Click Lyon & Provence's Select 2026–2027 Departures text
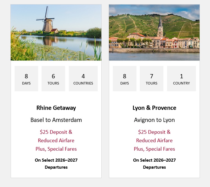 [x=154, y=164]
